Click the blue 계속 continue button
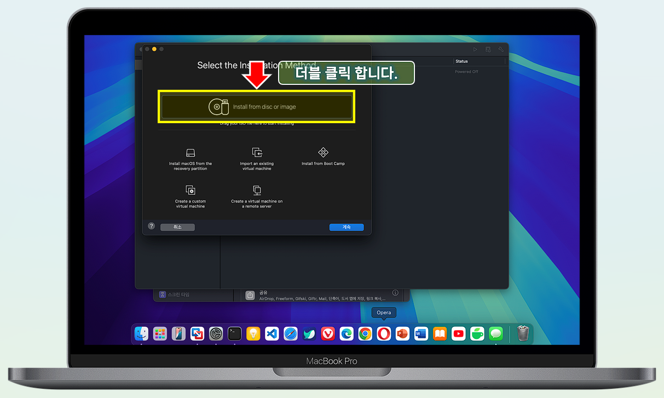The height and width of the screenshot is (398, 664). tap(346, 227)
